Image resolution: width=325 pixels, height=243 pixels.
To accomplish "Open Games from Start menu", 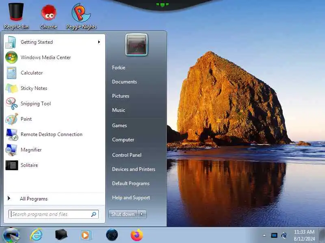I will click(119, 126).
